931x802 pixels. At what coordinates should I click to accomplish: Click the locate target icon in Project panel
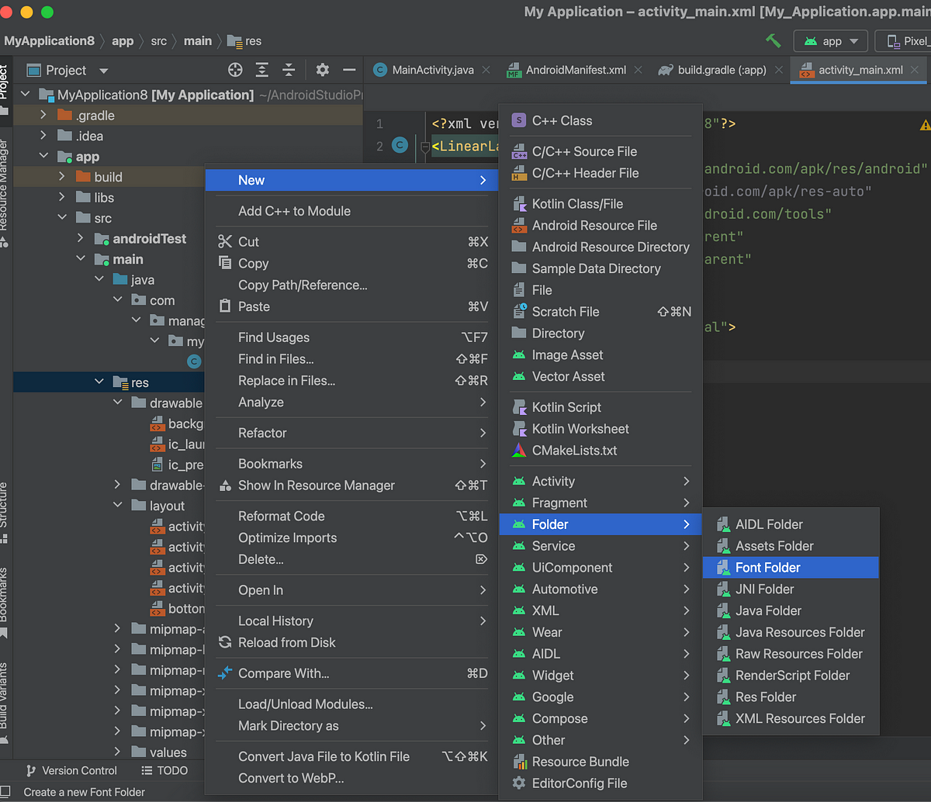click(235, 70)
